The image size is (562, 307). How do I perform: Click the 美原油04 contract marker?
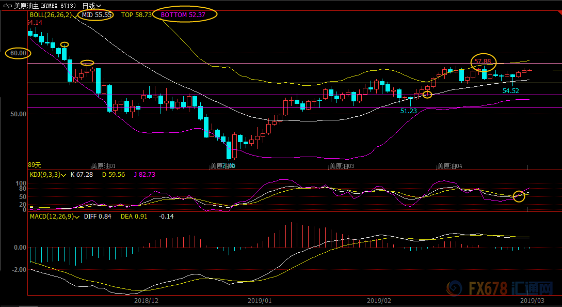click(449, 166)
